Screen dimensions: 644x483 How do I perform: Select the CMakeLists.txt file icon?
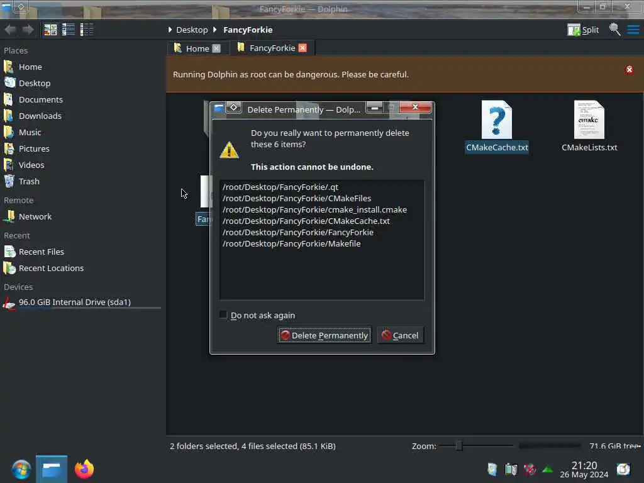pyautogui.click(x=589, y=119)
